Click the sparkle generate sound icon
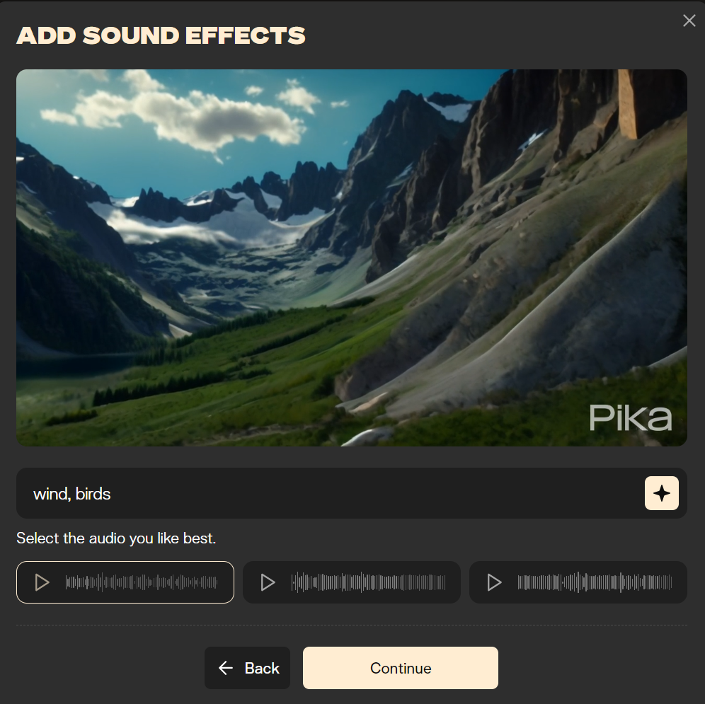This screenshot has width=705, height=704. (x=661, y=493)
